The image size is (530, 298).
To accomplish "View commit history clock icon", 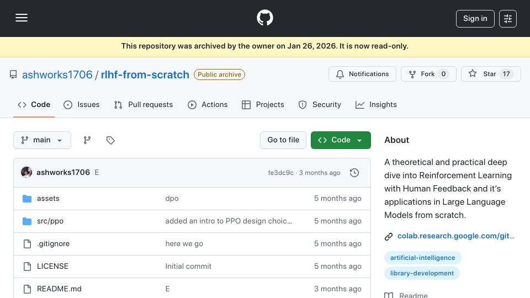I will [354, 173].
